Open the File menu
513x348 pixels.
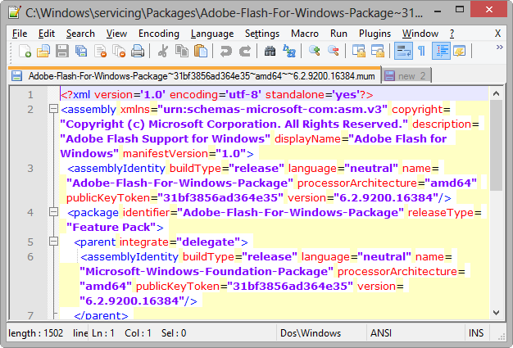pyautogui.click(x=20, y=34)
